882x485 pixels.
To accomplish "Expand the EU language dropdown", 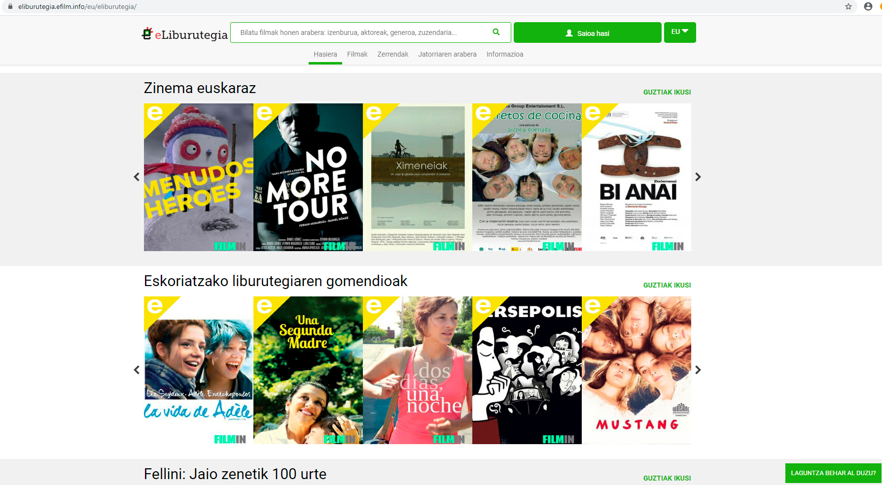I will coord(680,32).
